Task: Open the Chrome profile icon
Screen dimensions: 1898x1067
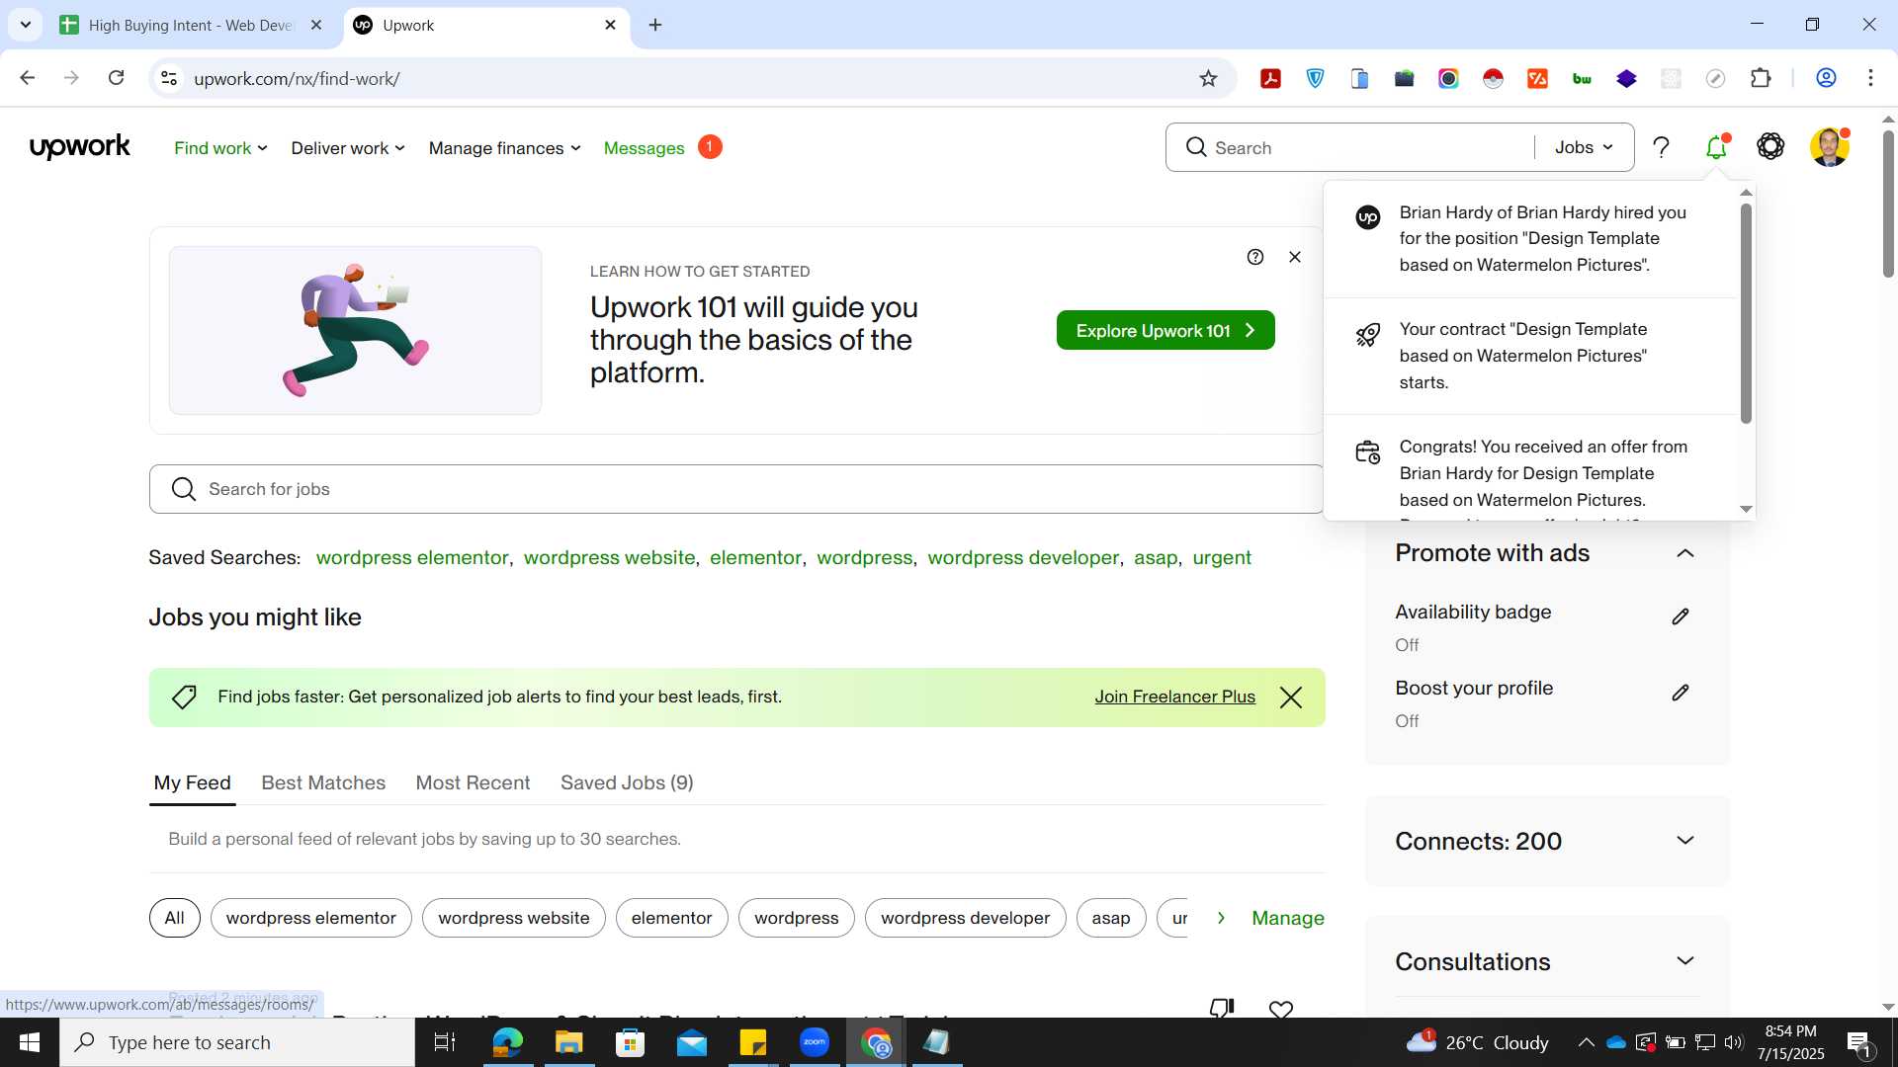Action: (1826, 78)
